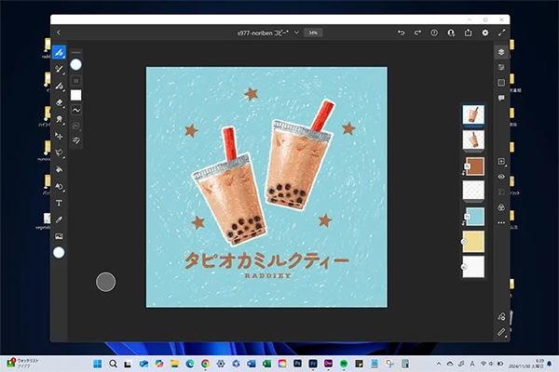Open Windows Start menu
The height and width of the screenshot is (372, 559).
pyautogui.click(x=97, y=364)
